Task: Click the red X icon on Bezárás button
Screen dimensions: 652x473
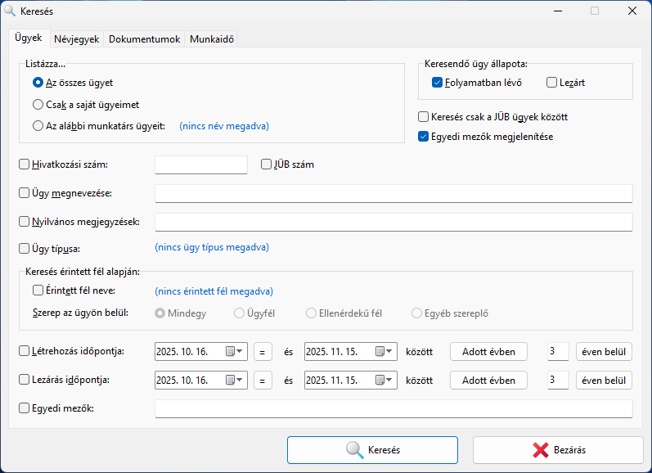Action: point(540,450)
